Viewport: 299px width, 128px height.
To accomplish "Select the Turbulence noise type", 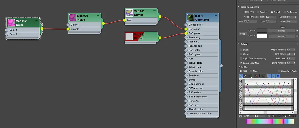I will click(285, 12).
